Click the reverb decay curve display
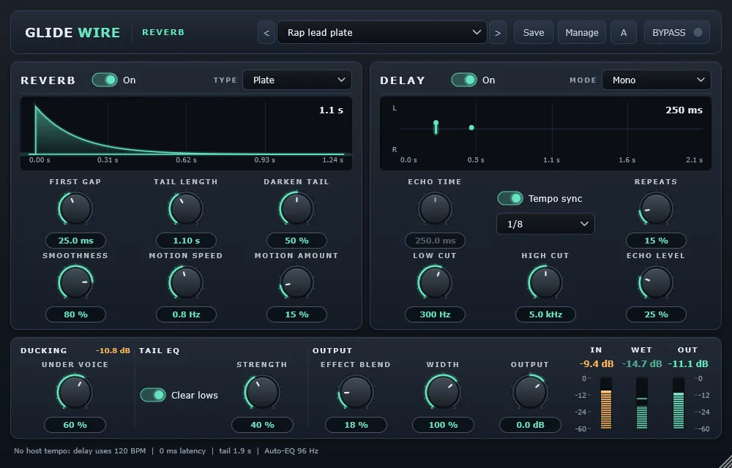This screenshot has height=468, width=732. coord(186,133)
